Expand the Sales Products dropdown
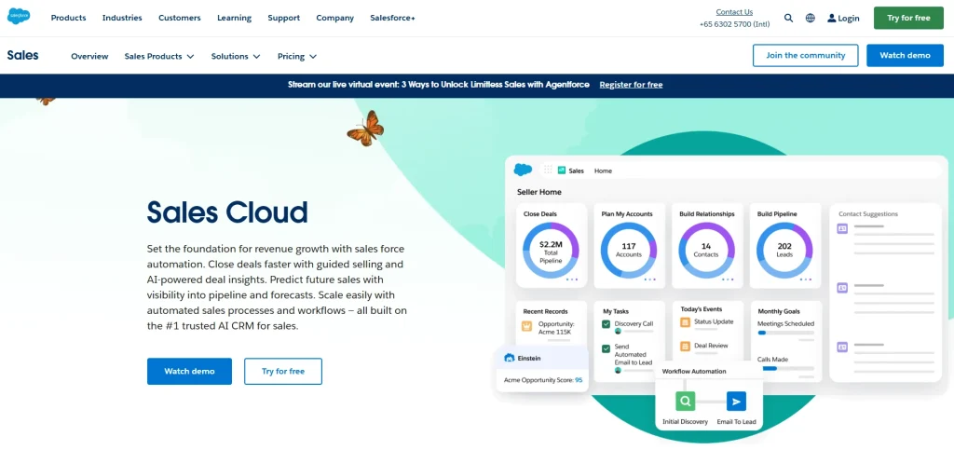 click(159, 56)
